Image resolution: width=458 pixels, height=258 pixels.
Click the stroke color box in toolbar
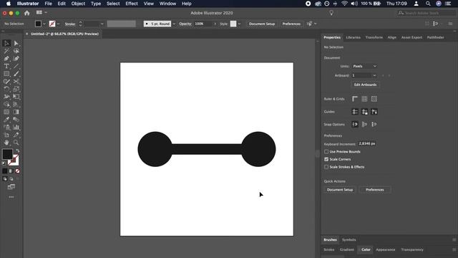pos(14,161)
